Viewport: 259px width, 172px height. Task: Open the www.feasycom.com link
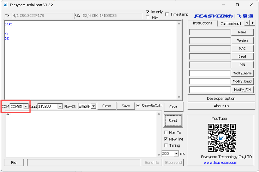220,162
